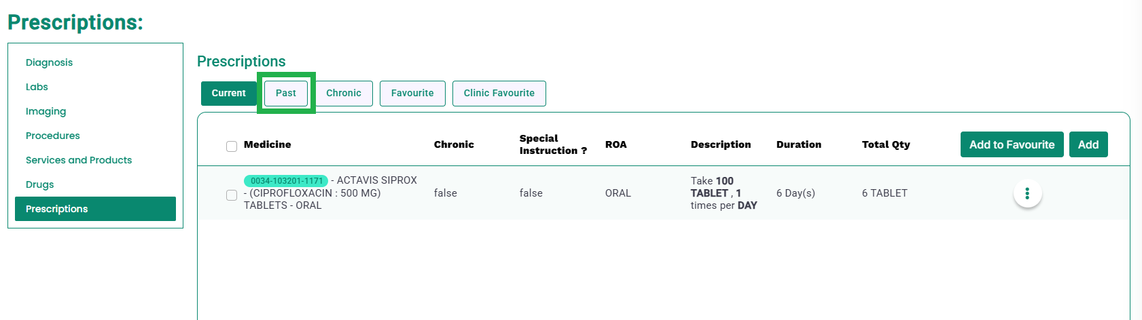Click the Add prescription button

[x=1088, y=144]
